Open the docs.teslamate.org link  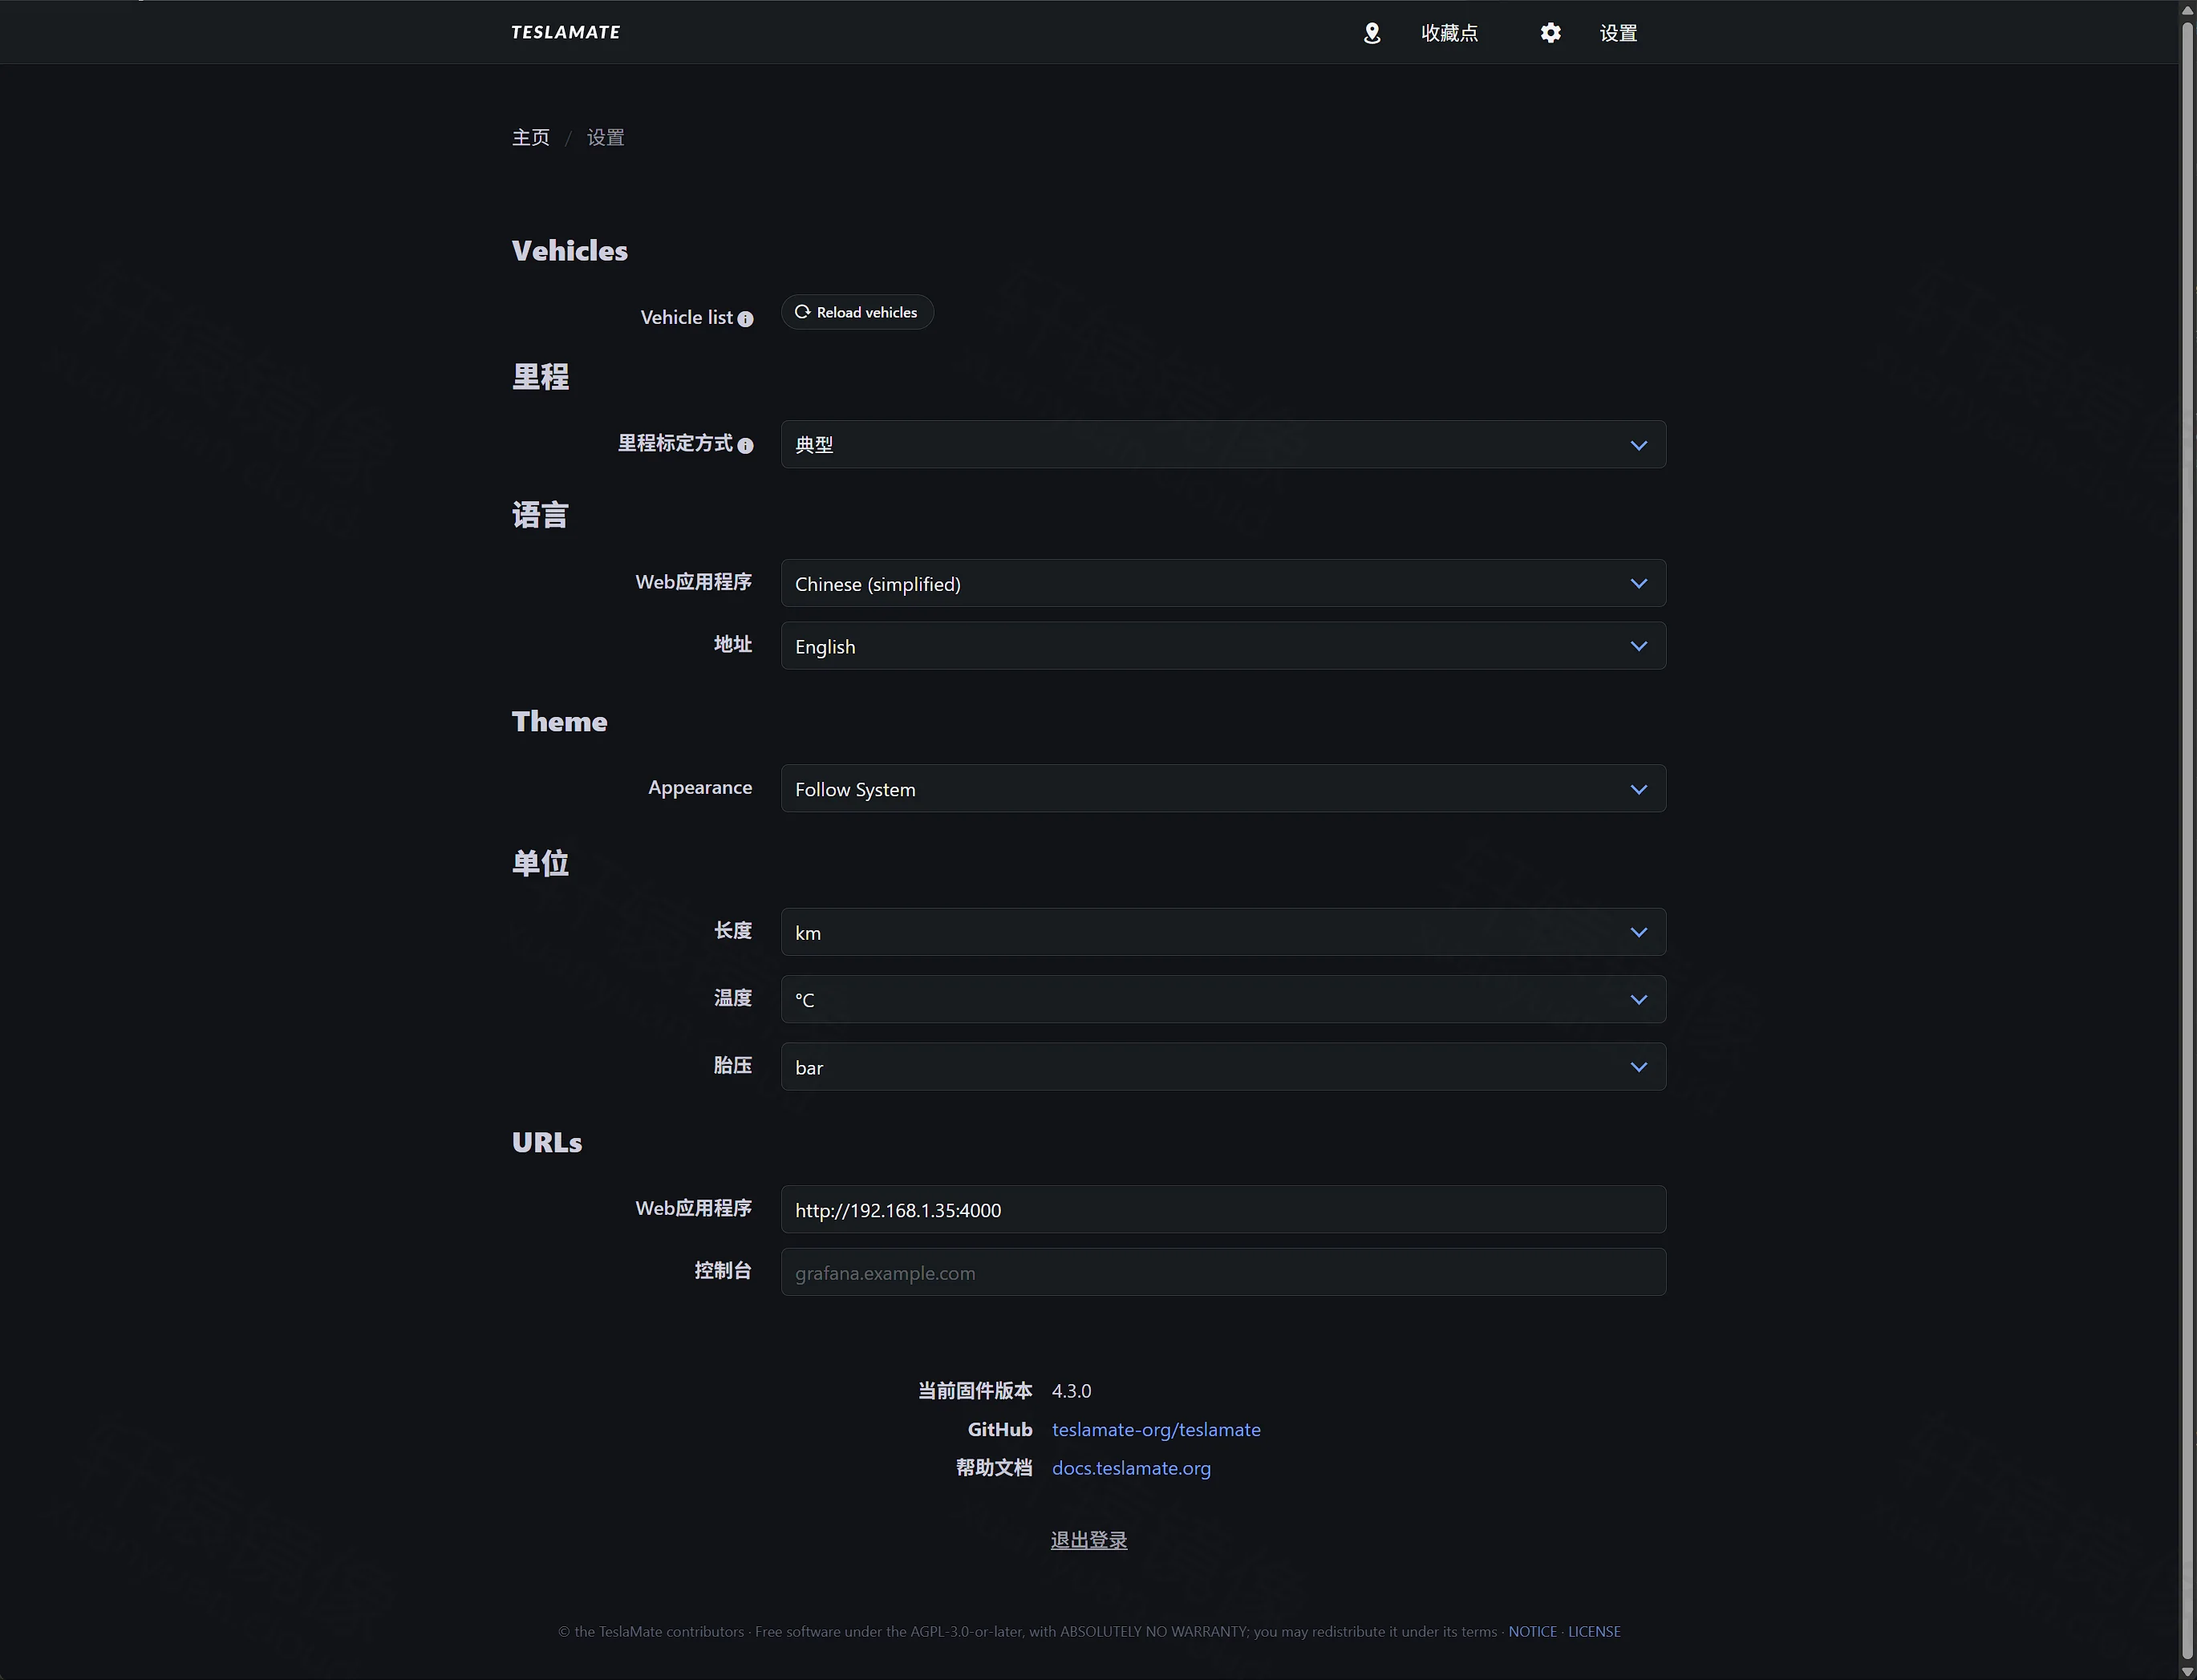point(1131,1468)
